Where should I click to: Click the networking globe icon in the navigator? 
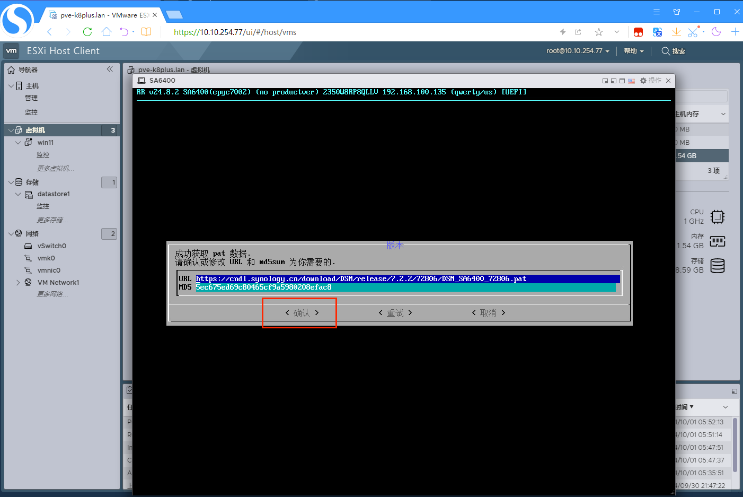click(19, 233)
